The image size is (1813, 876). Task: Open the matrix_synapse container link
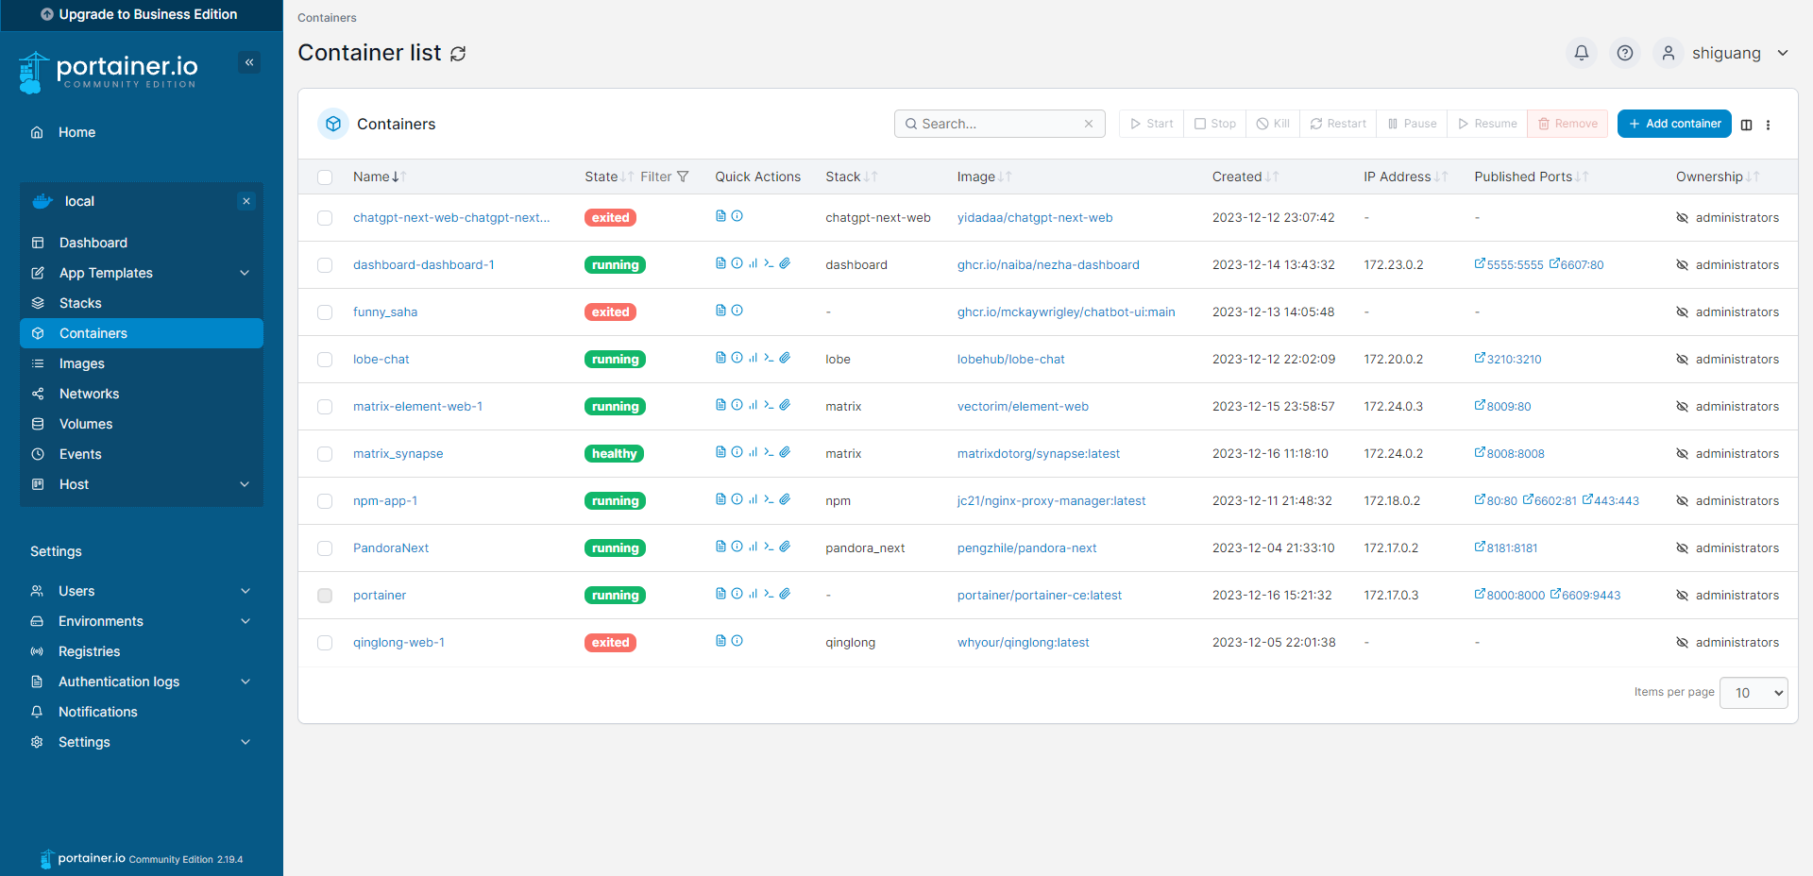click(x=398, y=454)
